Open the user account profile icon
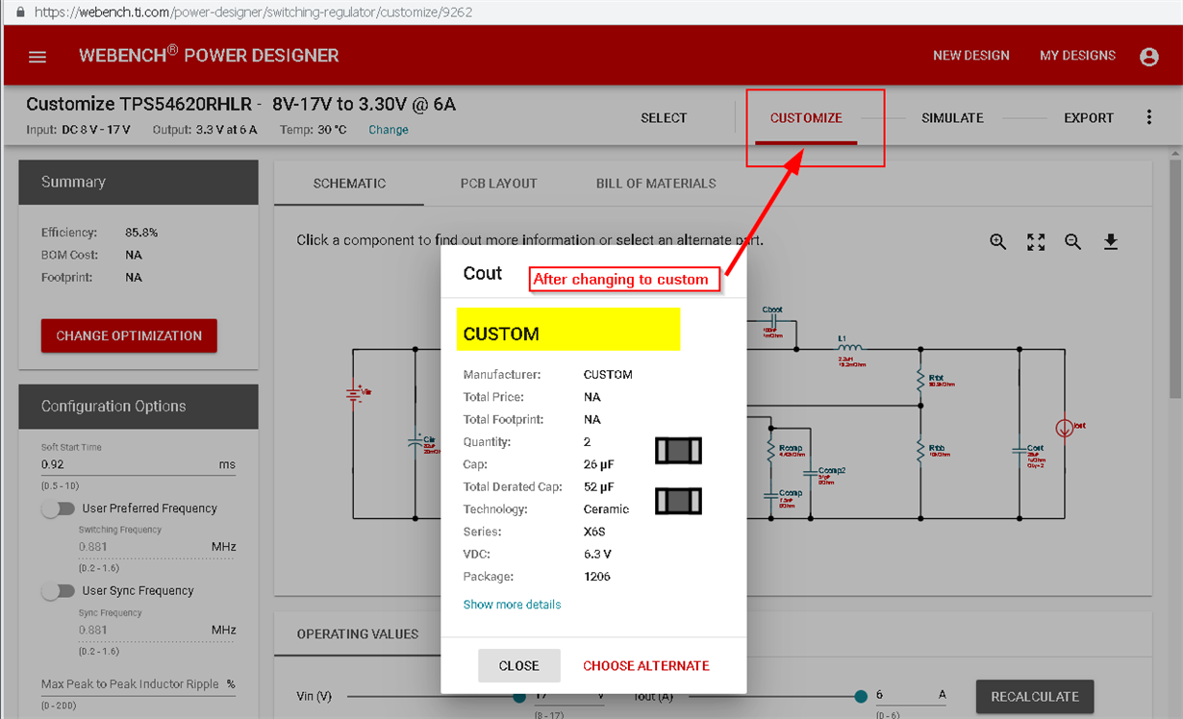Viewport: 1183px width, 719px height. (1149, 57)
